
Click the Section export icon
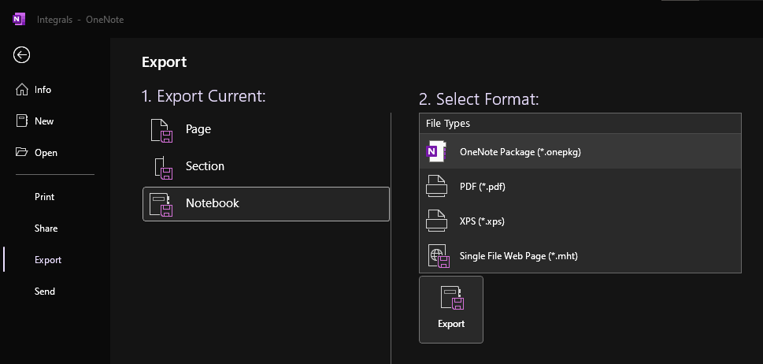(x=161, y=167)
